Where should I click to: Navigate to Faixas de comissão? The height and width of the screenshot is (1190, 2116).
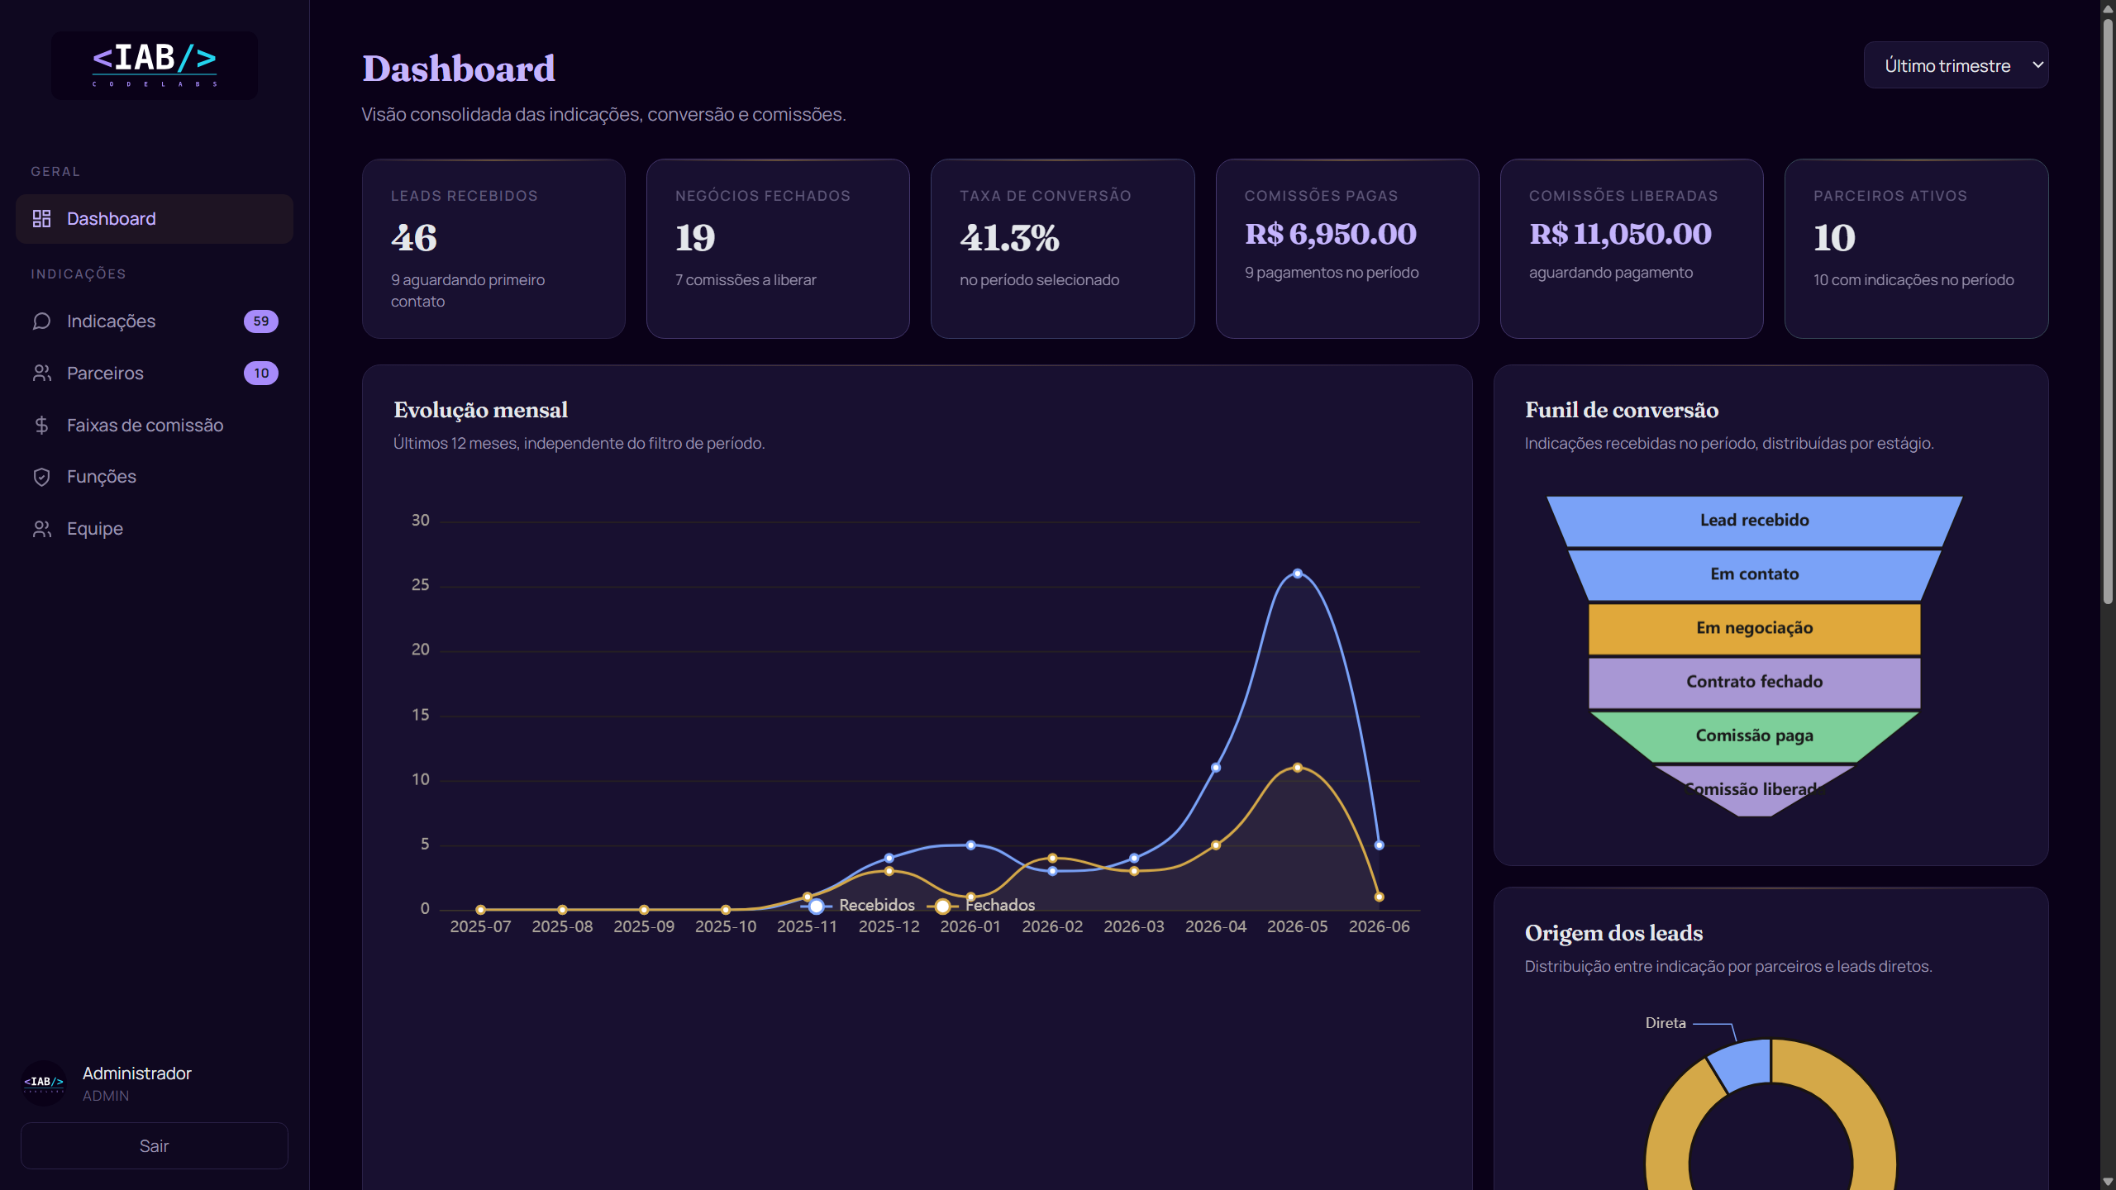[155, 425]
